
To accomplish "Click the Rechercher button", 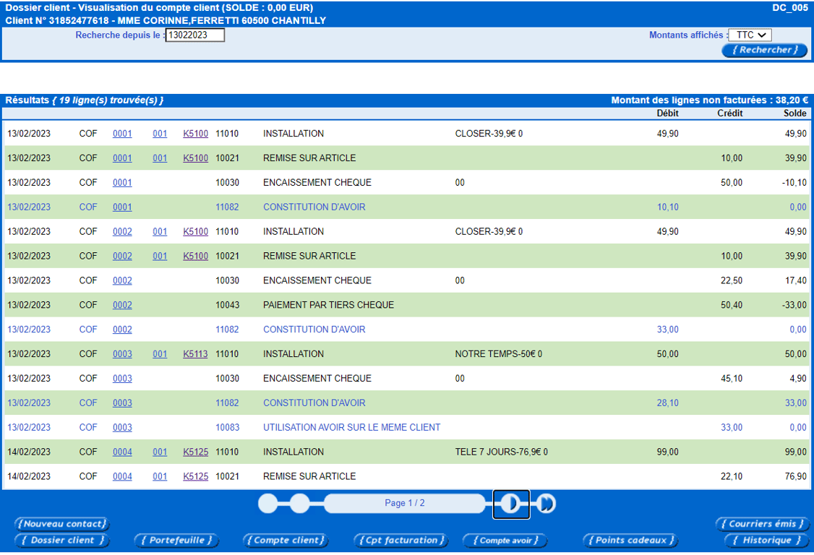I will pos(764,50).
